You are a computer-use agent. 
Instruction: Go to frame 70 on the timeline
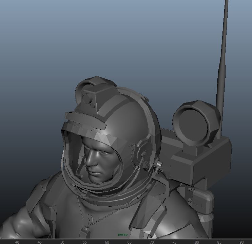coord(152,242)
